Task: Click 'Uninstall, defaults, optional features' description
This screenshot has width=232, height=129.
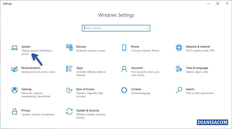Action: pos(91,73)
